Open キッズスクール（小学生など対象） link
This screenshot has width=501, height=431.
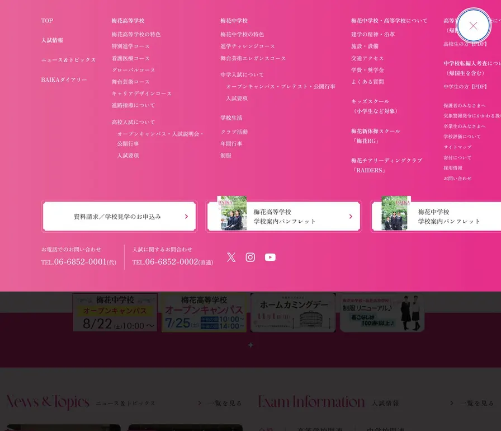375,106
